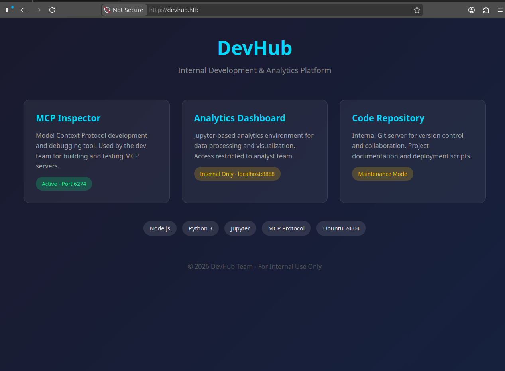The image size is (505, 371).
Task: Select the Node.js tech tag
Action: (160, 228)
